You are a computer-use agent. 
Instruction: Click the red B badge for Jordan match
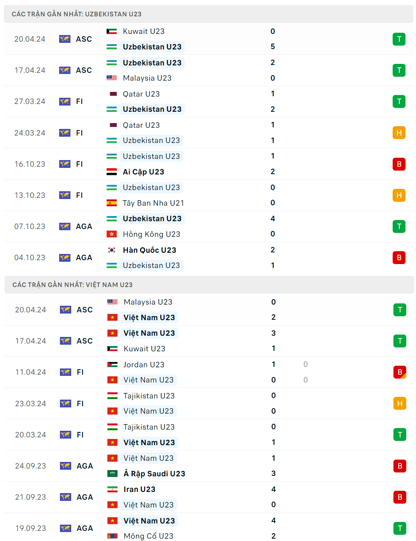[400, 372]
